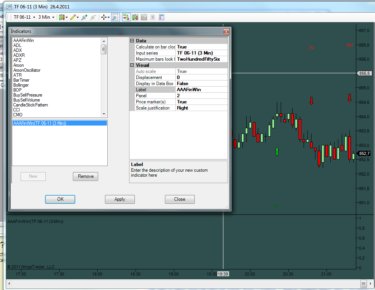Click the indicator list scroll down arrow
The height and width of the screenshot is (290, 375).
coord(104,114)
